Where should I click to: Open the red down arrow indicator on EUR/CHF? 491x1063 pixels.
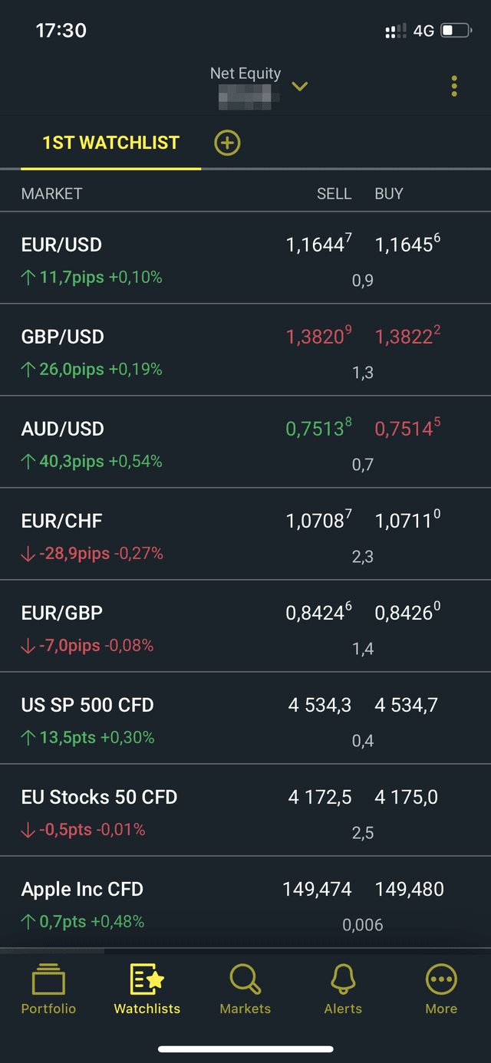point(27,553)
